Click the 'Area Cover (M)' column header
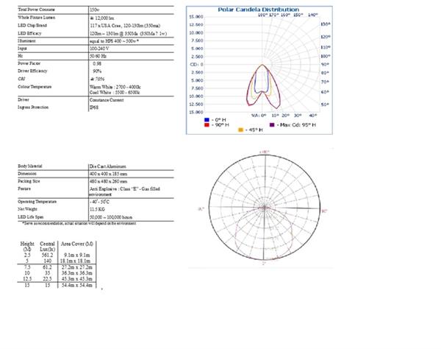The height and width of the screenshot is (349, 441). click(77, 244)
